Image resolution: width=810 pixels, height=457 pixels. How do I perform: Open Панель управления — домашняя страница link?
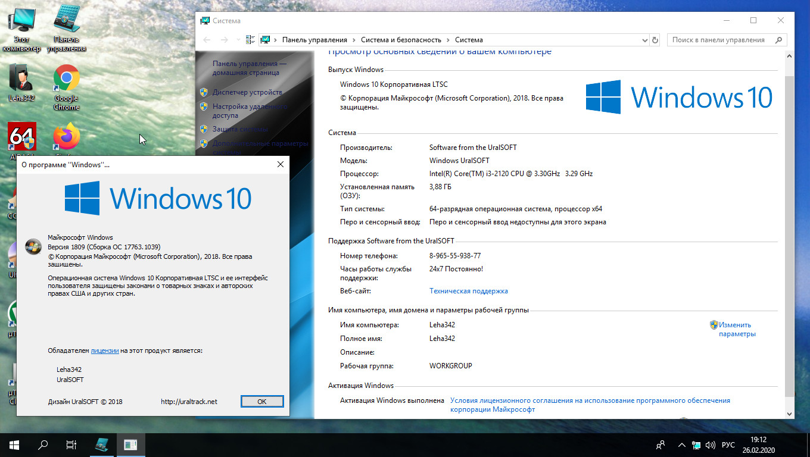click(250, 68)
